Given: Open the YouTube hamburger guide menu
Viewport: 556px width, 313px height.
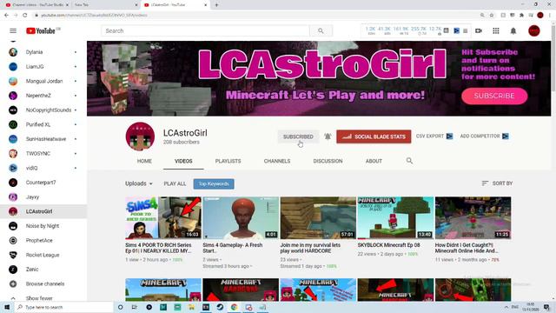Looking at the screenshot, I should click(13, 31).
